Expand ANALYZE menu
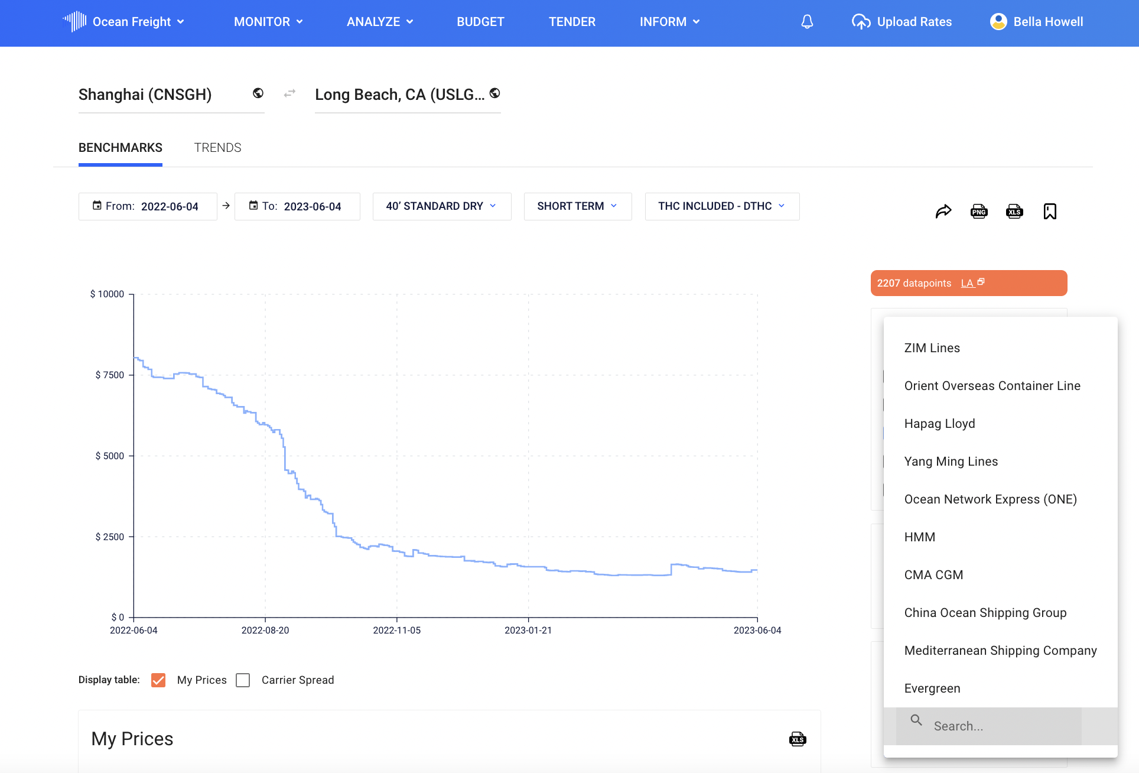The height and width of the screenshot is (773, 1139). (x=380, y=22)
